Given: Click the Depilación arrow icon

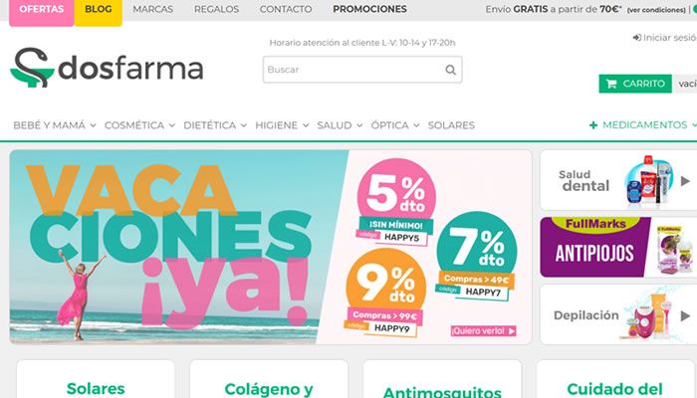Looking at the screenshot, I should tap(685, 315).
